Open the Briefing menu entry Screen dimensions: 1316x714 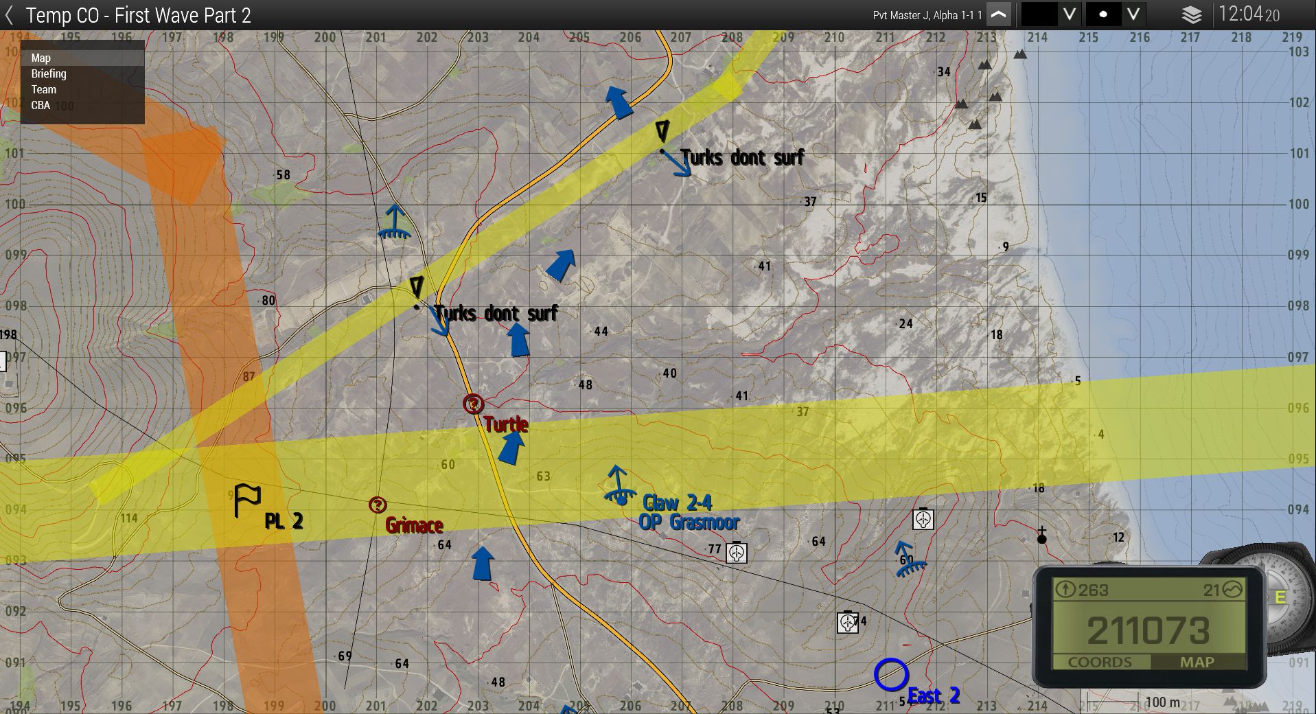82,73
